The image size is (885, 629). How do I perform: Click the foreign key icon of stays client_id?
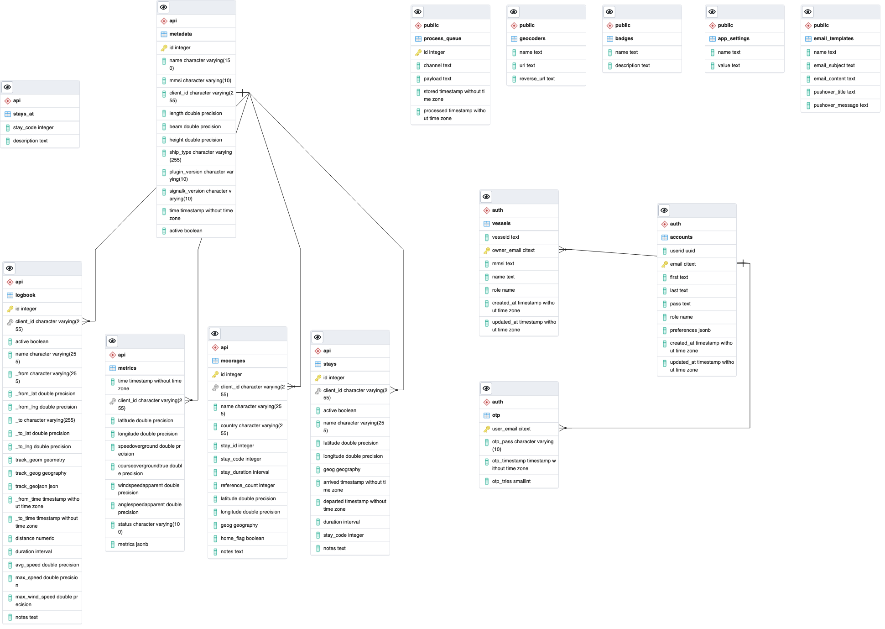(x=318, y=391)
